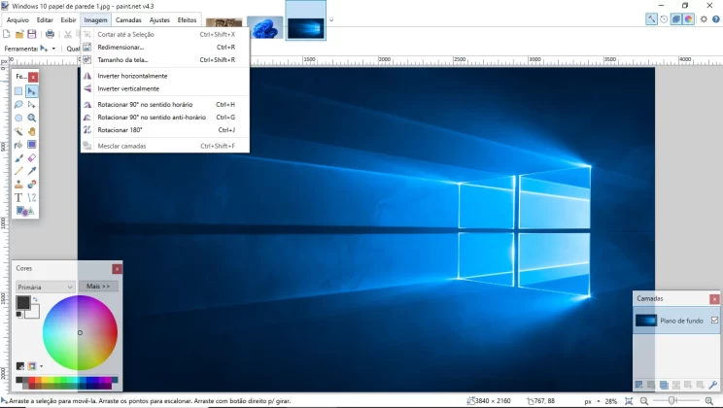Image resolution: width=723 pixels, height=408 pixels.
Task: Uncheck Plano de fundo layer visibility
Action: click(x=714, y=320)
